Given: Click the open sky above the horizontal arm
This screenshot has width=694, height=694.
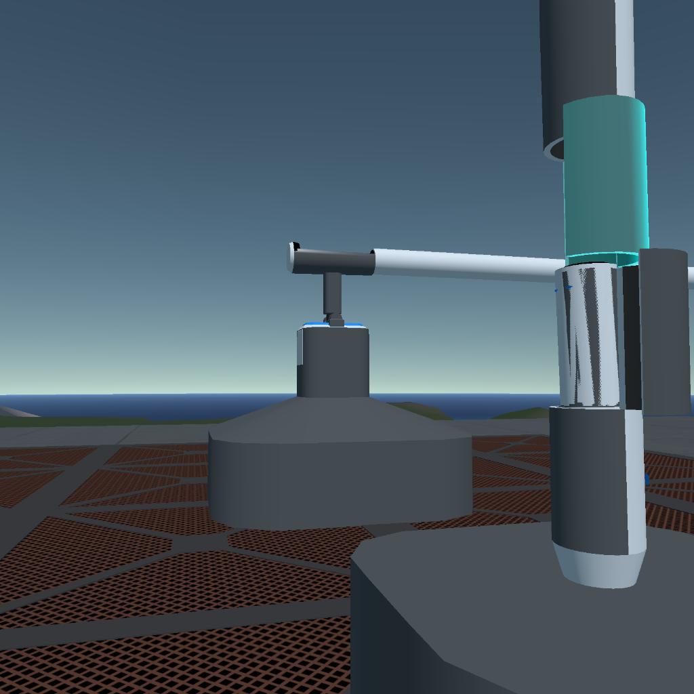Looking at the screenshot, I should click(x=339, y=136).
